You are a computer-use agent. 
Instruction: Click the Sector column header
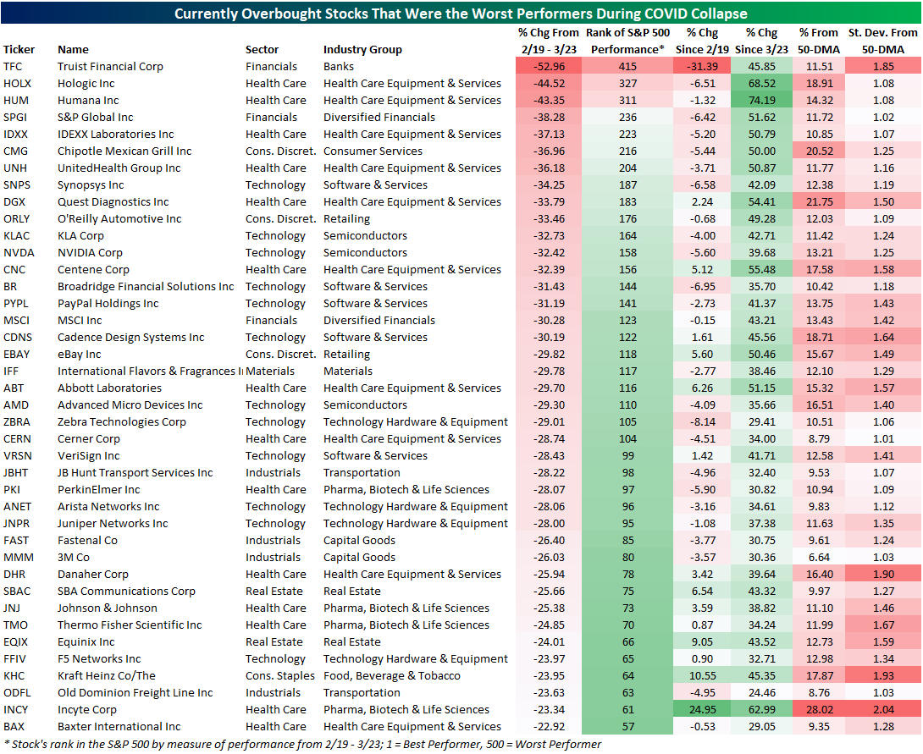tap(262, 49)
